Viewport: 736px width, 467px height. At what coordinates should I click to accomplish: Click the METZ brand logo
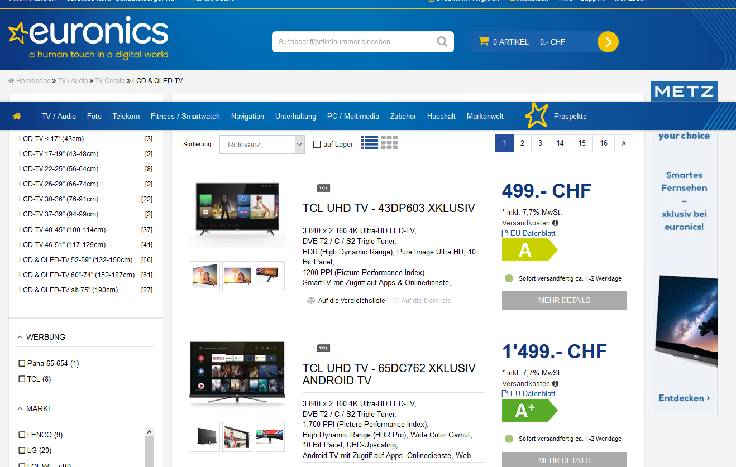684,92
